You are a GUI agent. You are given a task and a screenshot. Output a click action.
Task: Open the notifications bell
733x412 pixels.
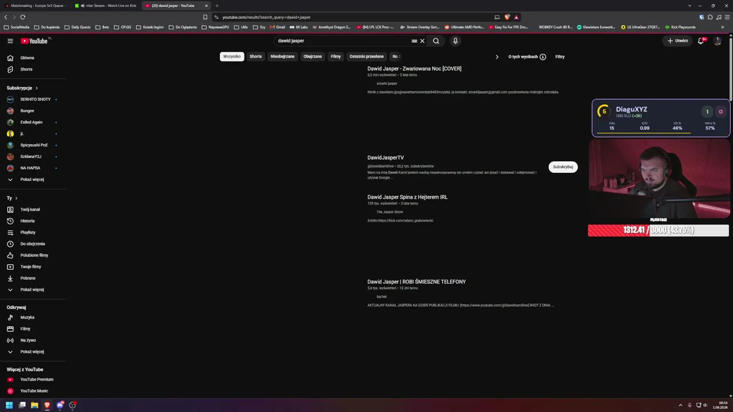[x=701, y=41]
